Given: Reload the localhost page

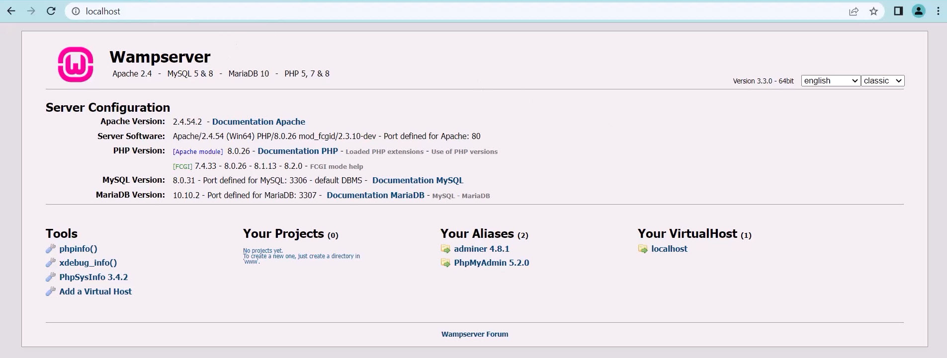Looking at the screenshot, I should [x=51, y=11].
